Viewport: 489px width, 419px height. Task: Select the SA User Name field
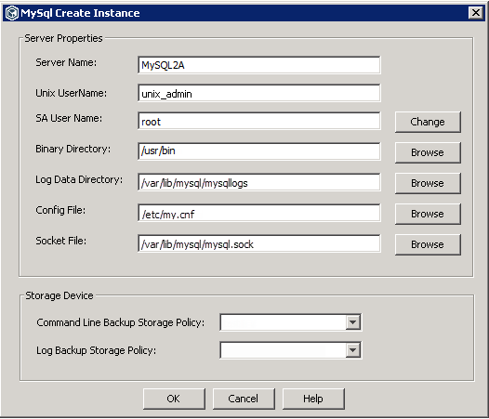[x=258, y=121]
